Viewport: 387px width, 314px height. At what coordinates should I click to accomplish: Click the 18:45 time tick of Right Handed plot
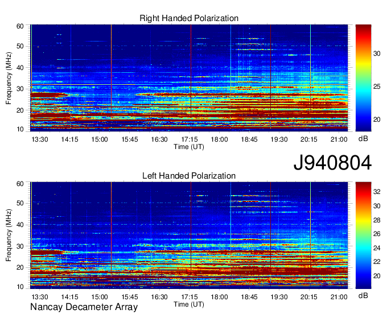point(249,139)
